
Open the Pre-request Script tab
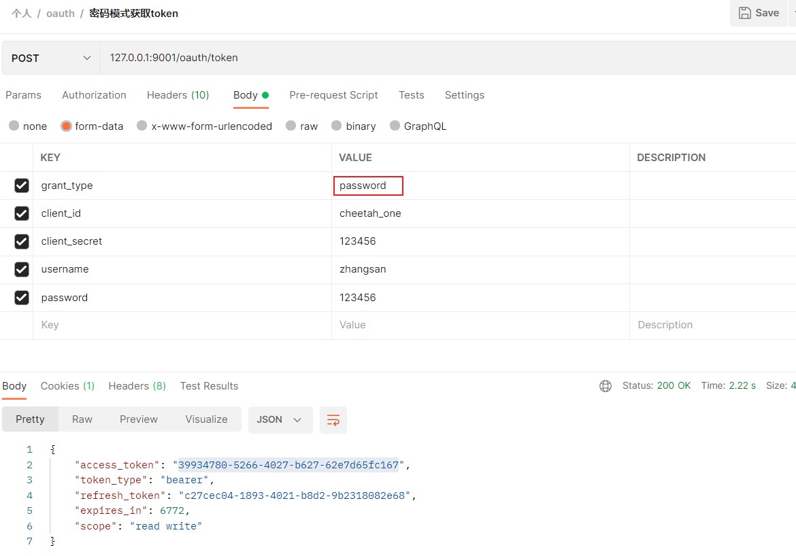click(x=333, y=95)
